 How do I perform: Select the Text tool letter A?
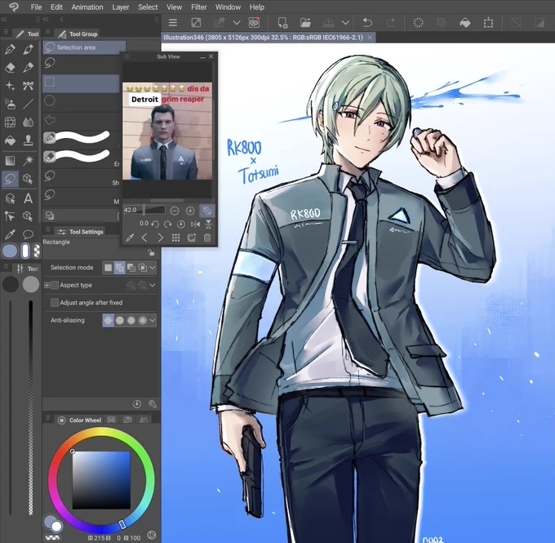28,198
